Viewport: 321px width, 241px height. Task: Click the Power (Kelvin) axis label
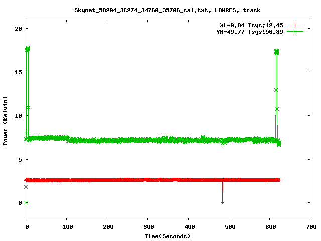tap(5, 121)
